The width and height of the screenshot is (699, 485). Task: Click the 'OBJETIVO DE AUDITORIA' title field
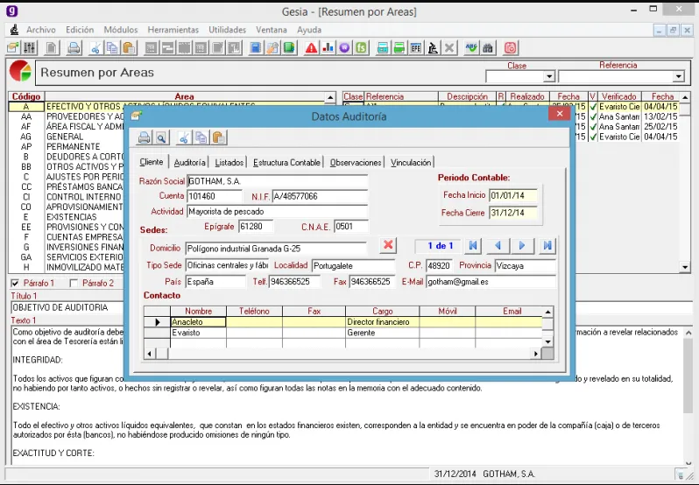351,308
